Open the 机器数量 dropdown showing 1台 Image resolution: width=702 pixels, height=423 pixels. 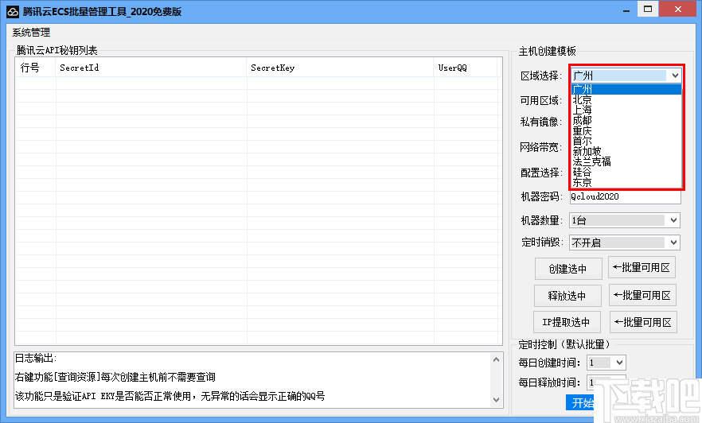[625, 220]
